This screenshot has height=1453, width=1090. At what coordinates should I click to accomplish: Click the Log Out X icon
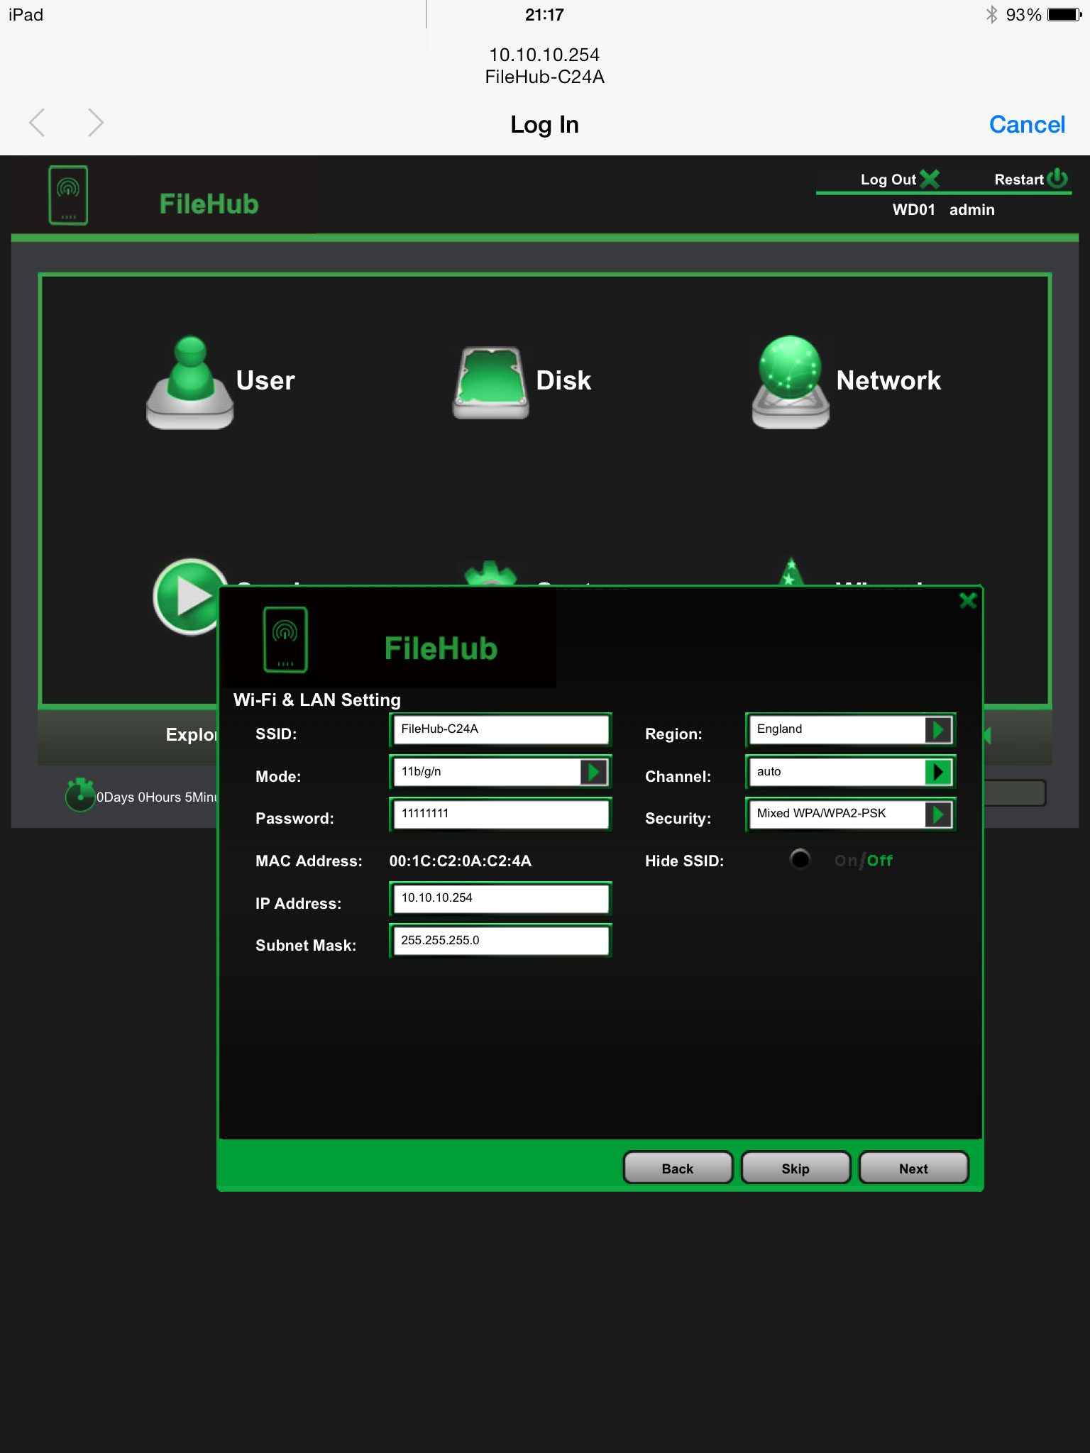930,179
